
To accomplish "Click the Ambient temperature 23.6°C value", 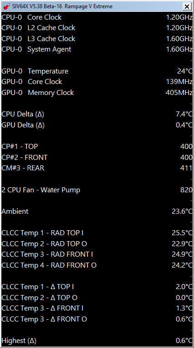I will 182,211.
